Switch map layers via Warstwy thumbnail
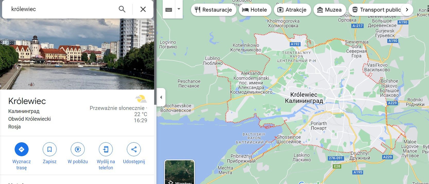The width and height of the screenshot is (429, 184). [180, 172]
